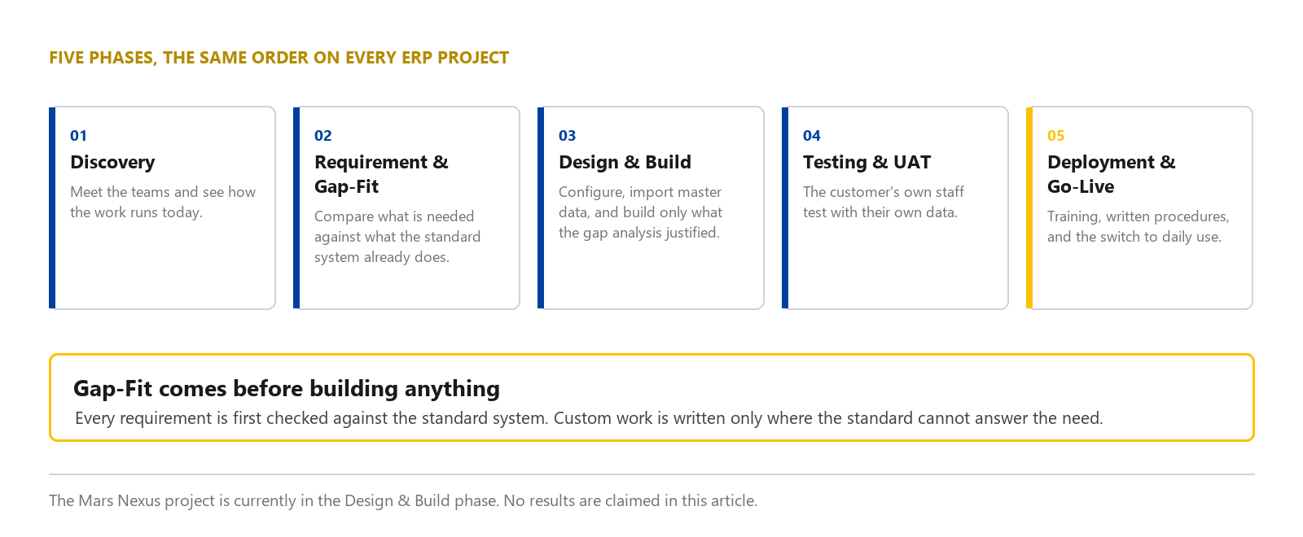Select the yellow 05 phase number

click(1056, 136)
